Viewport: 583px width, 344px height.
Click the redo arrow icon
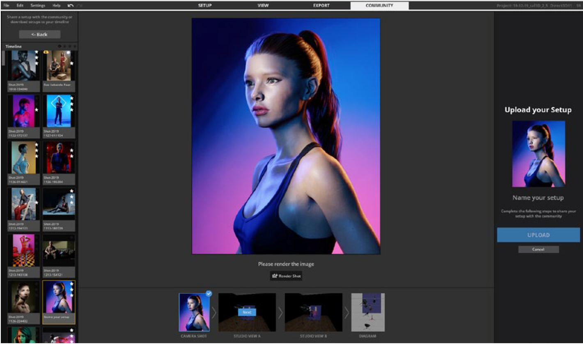[x=80, y=6]
